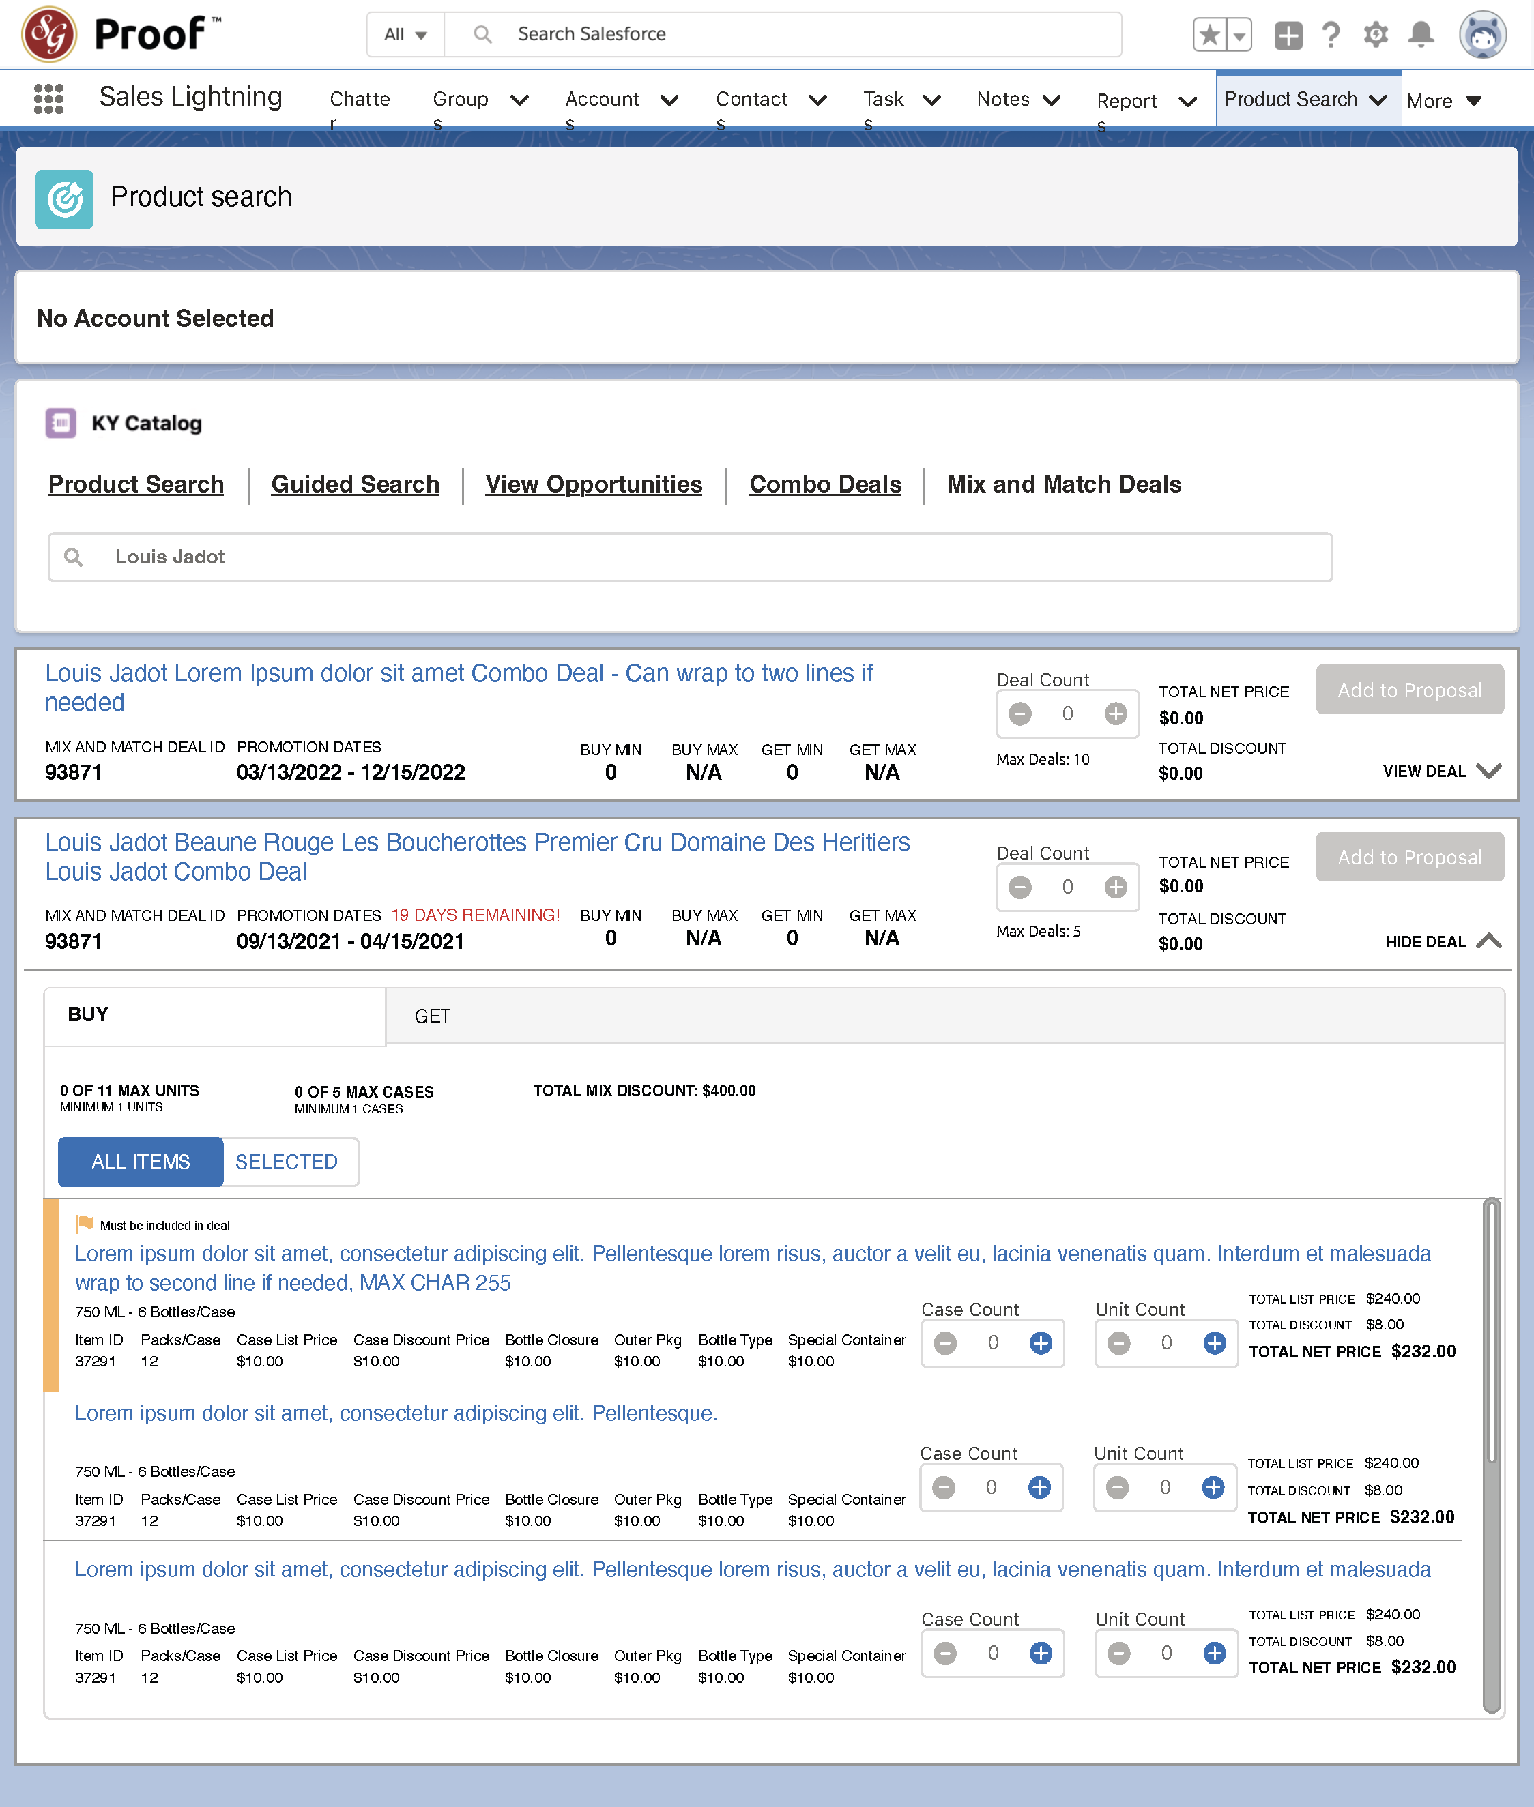Increase the first item's Case Count
Screen dimensions: 1534x1807
(x=1040, y=1343)
